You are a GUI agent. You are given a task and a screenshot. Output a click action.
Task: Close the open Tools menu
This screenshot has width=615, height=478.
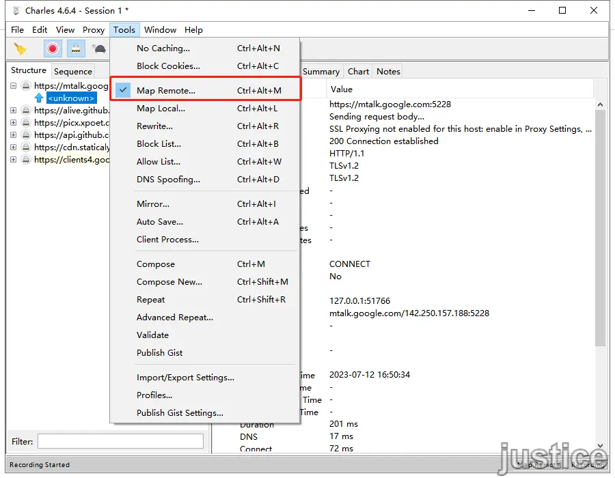[124, 30]
